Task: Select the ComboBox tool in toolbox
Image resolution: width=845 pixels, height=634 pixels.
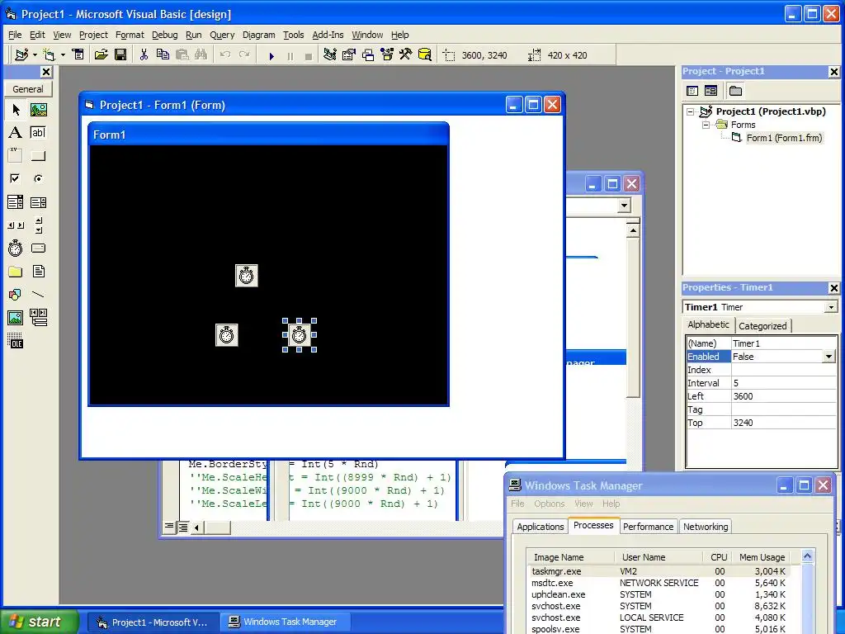Action: click(16, 202)
